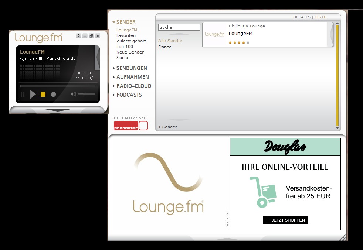This screenshot has width=363, height=250.
Task: Click the large Lounge.fm logo
Action: click(x=168, y=184)
